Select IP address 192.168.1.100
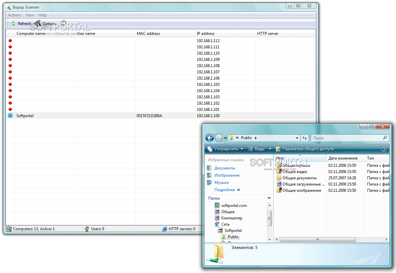 click(x=208, y=116)
